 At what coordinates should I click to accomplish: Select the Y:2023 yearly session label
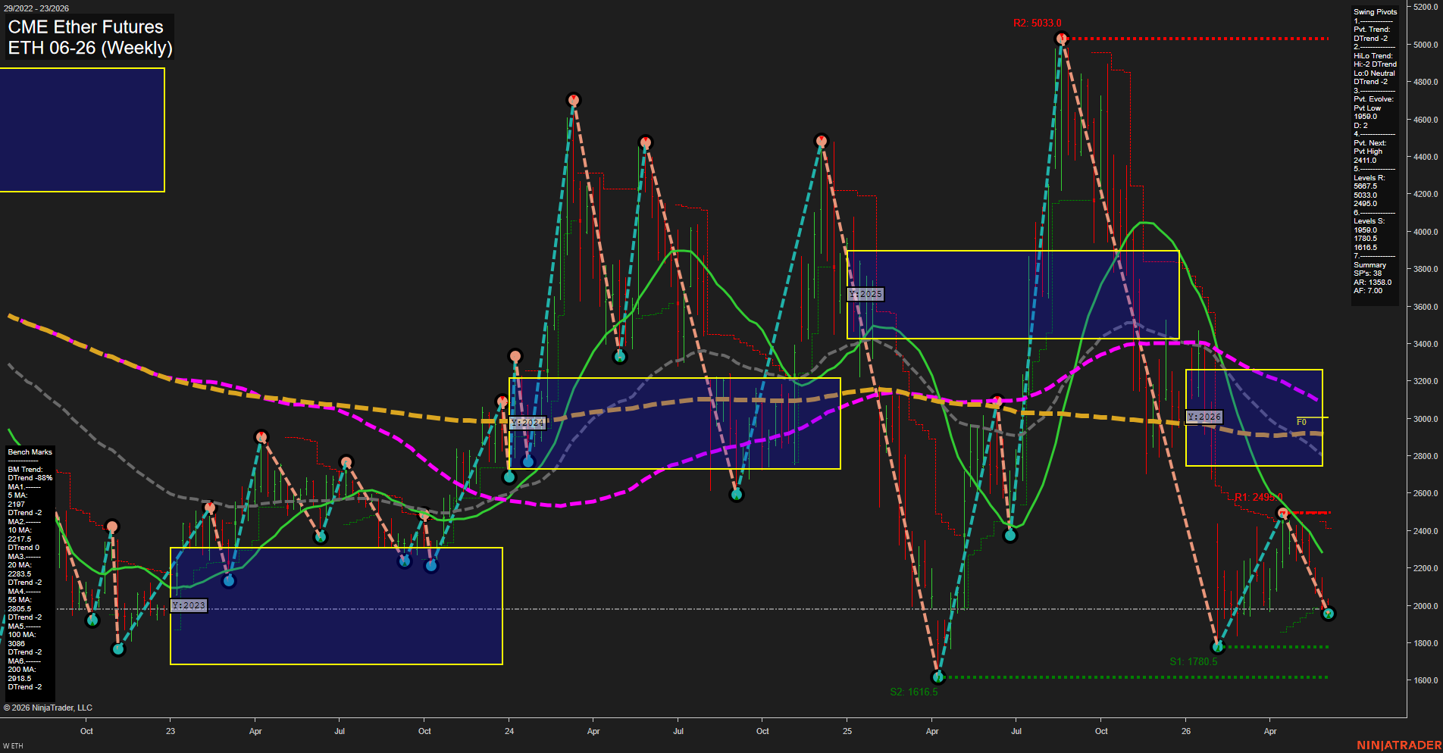189,605
